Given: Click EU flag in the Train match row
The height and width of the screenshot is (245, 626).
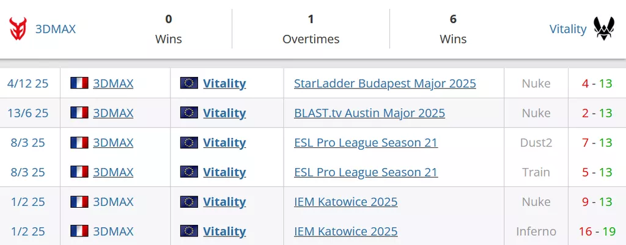Looking at the screenshot, I should pos(189,172).
